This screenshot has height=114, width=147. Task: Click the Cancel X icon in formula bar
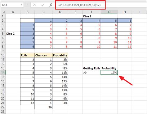pos(34,5)
